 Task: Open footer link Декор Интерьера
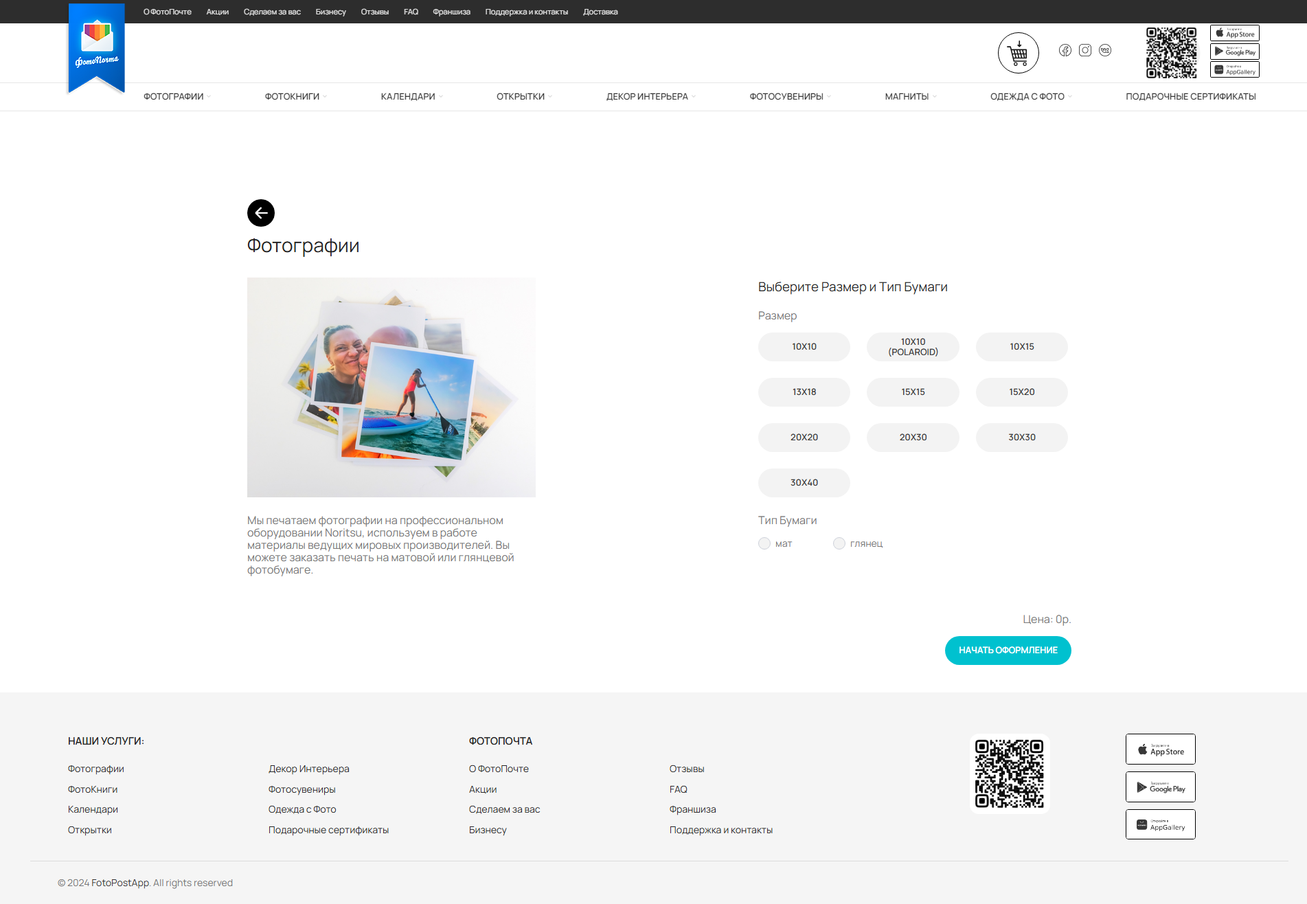point(309,769)
